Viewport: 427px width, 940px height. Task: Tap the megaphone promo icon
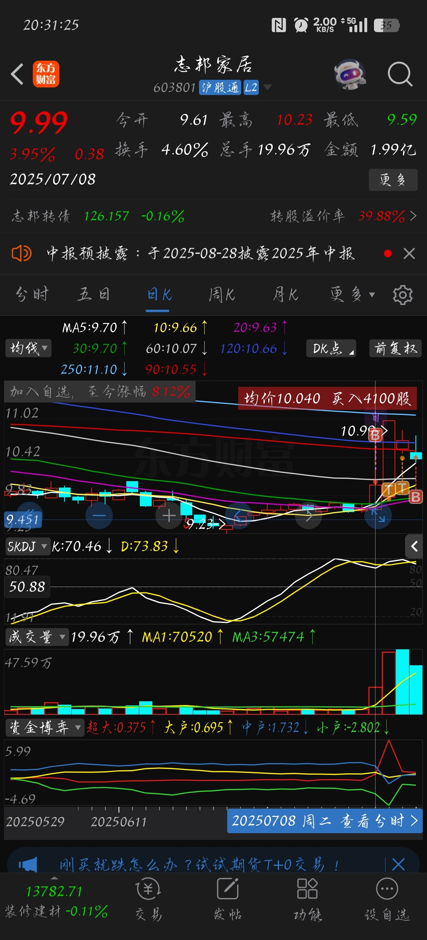tap(28, 864)
